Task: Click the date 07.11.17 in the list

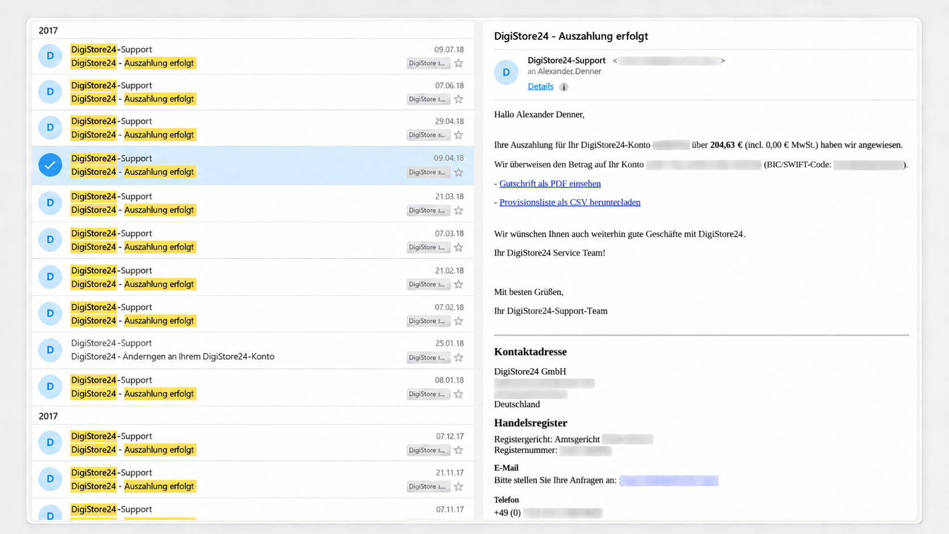Action: coord(450,510)
